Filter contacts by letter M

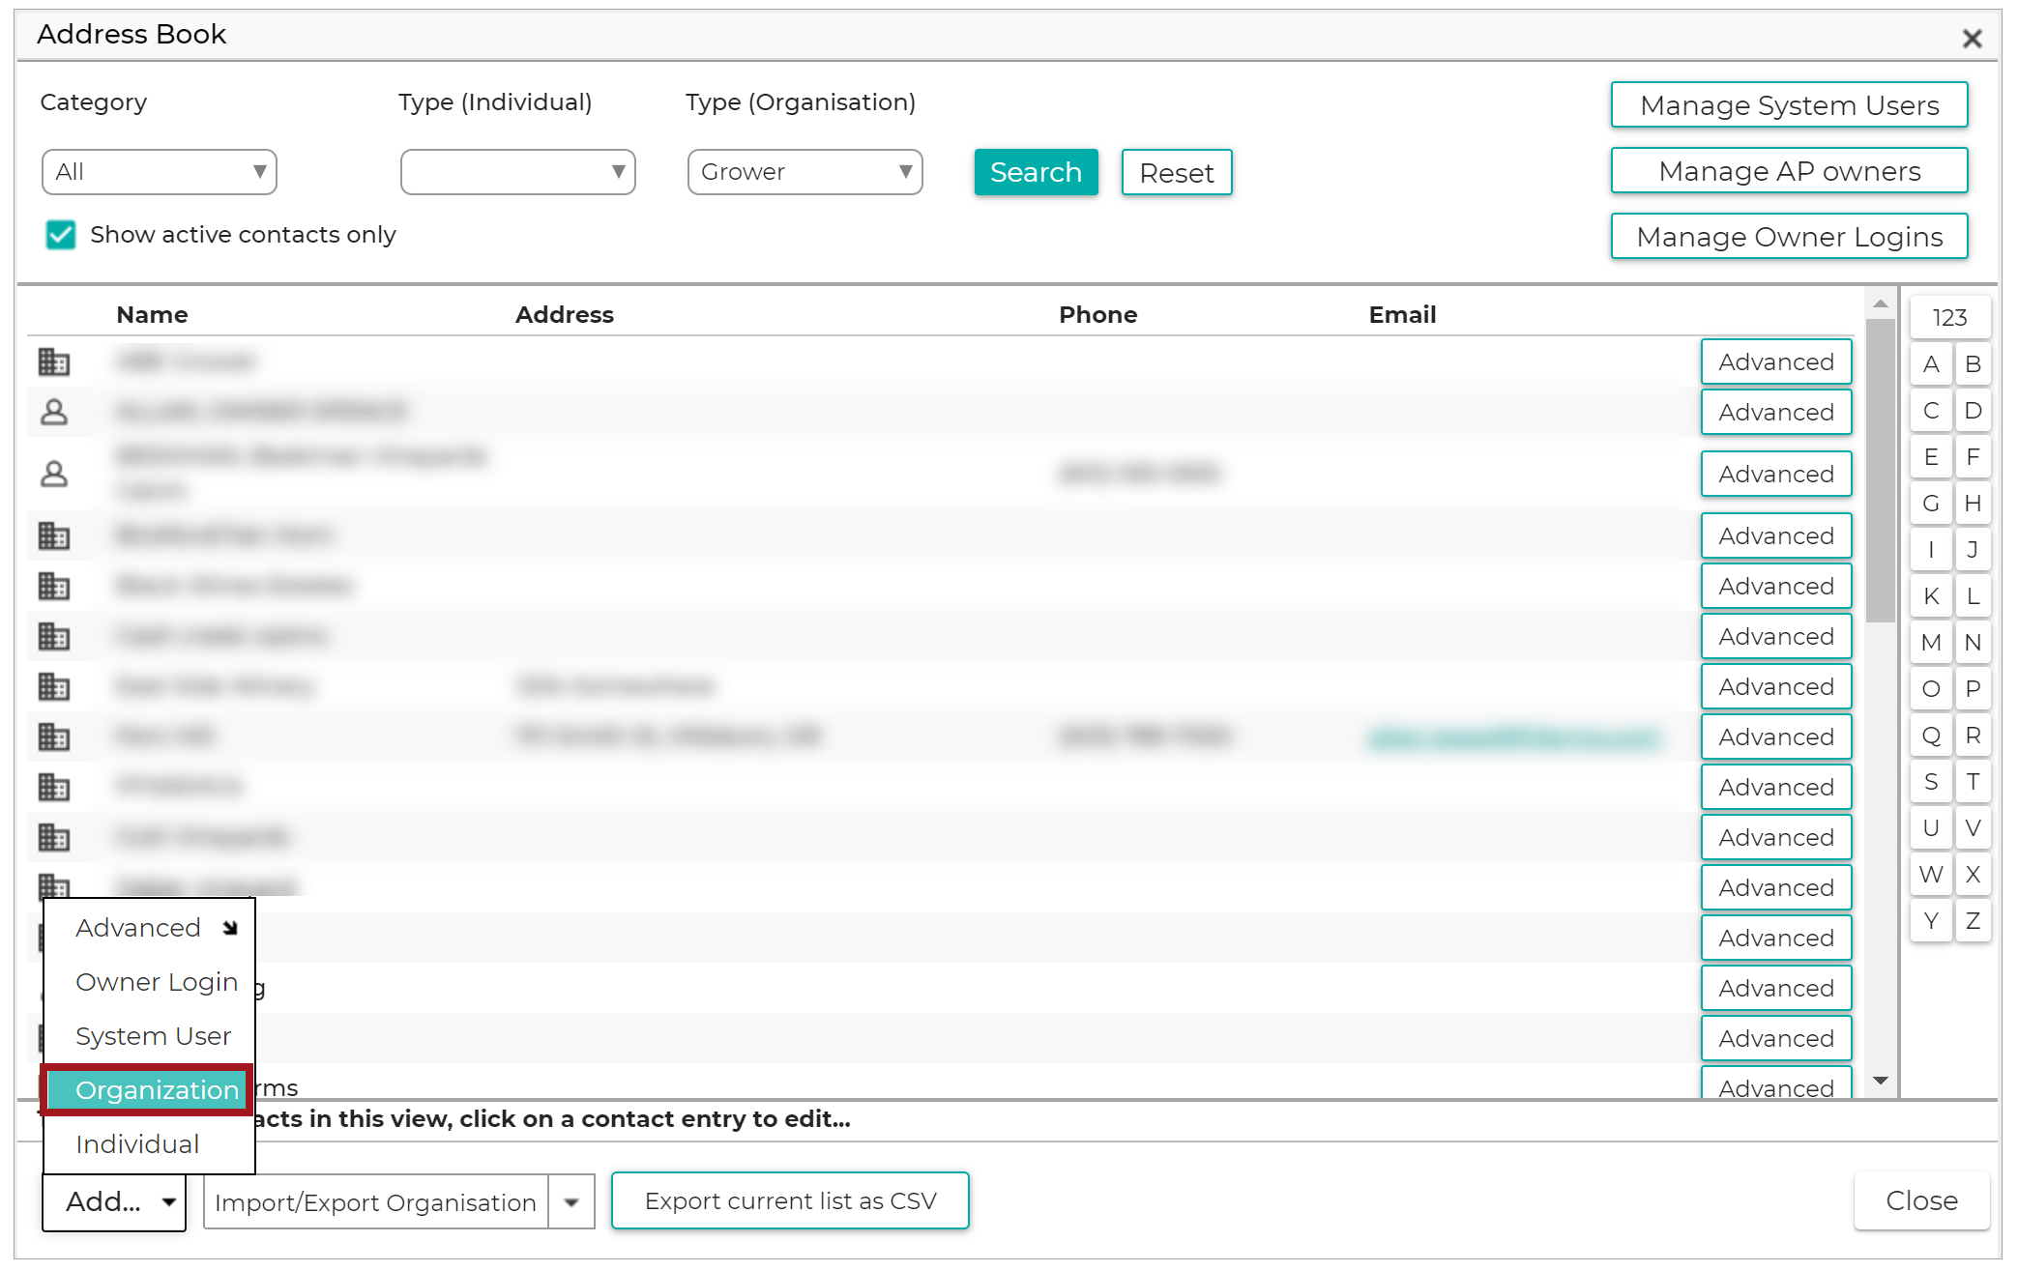click(x=1931, y=643)
